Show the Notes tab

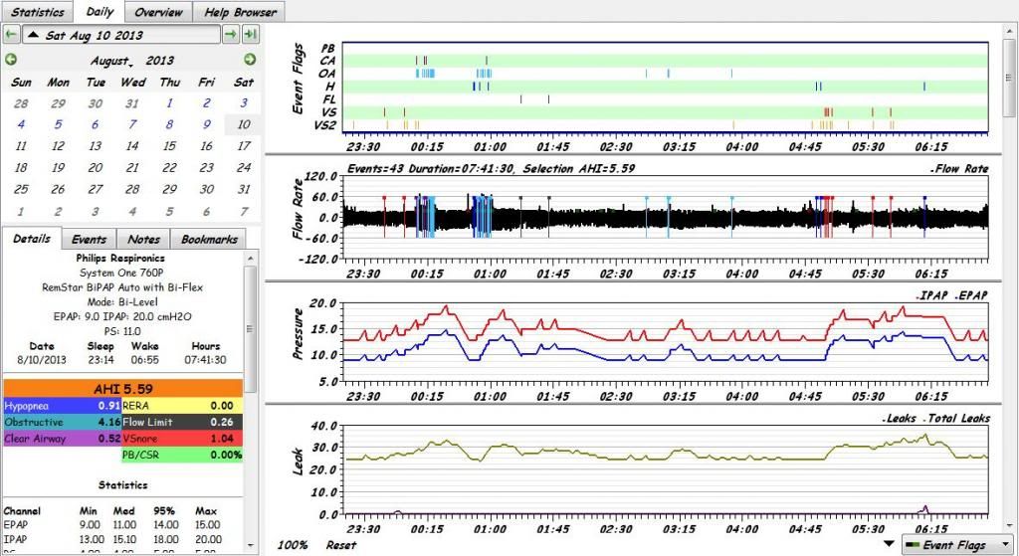click(x=143, y=240)
